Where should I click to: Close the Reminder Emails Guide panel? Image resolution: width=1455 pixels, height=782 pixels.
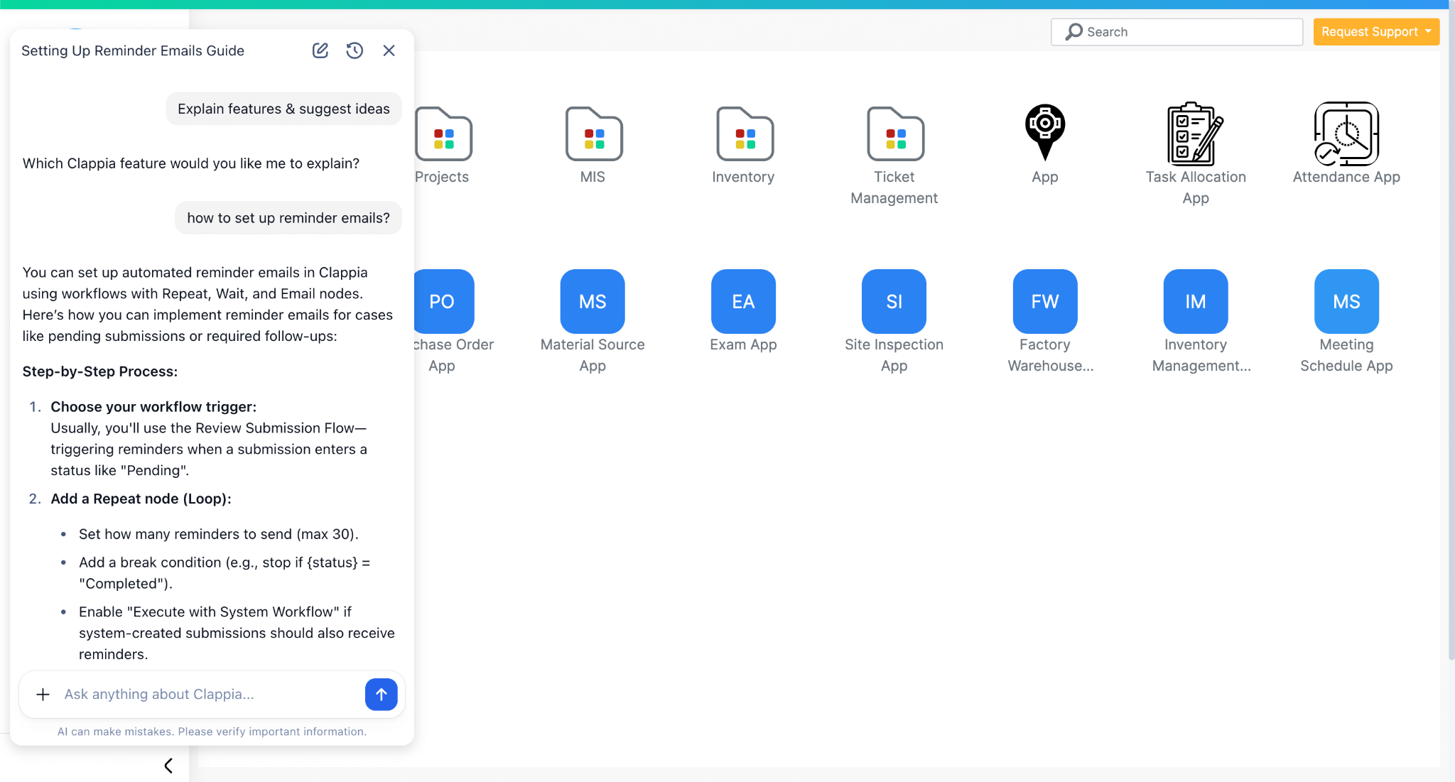click(389, 50)
